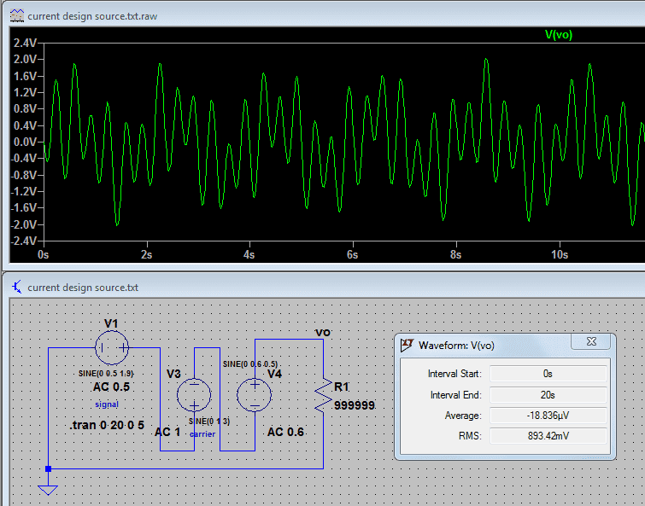The image size is (645, 506).
Task: Click the Interval Start value field
Action: point(548,374)
